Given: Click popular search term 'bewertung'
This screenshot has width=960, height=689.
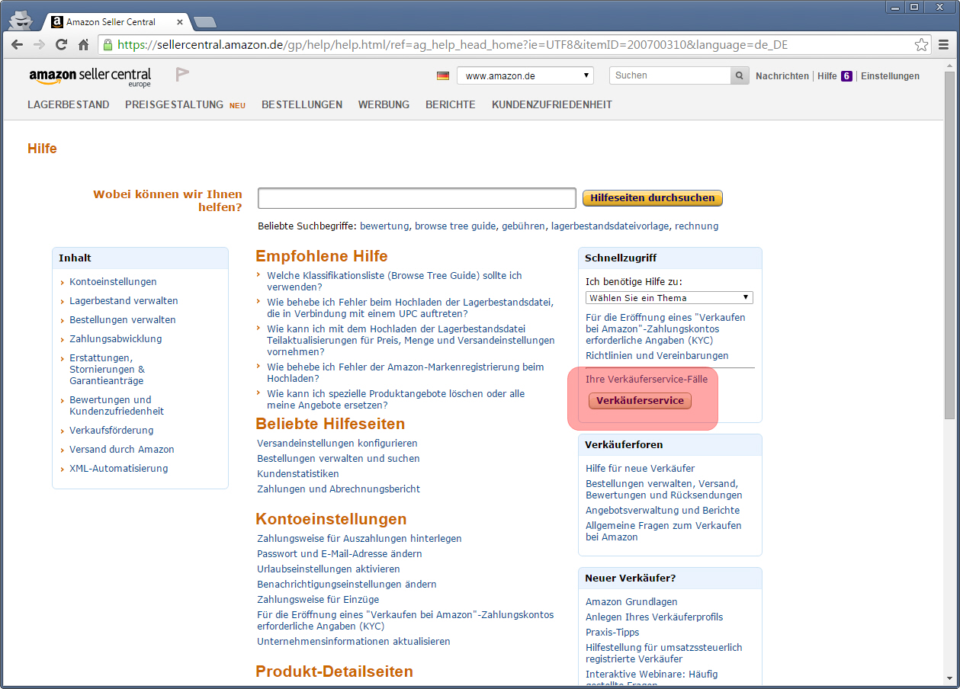Looking at the screenshot, I should 384,226.
